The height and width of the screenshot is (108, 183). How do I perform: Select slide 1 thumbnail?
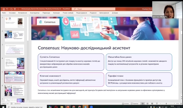[15, 23]
